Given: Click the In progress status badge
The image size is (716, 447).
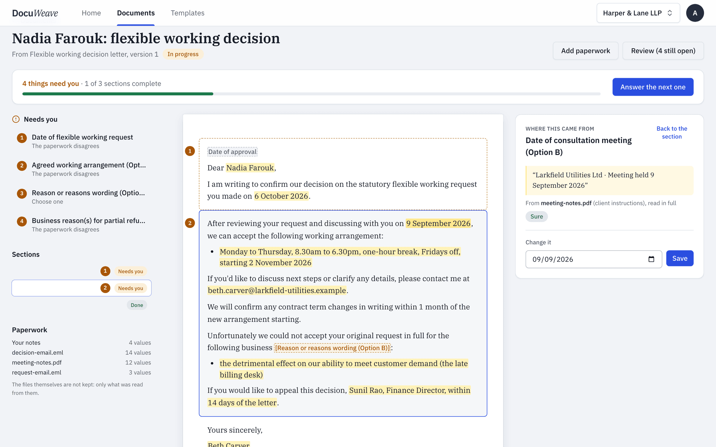Looking at the screenshot, I should tap(183, 54).
